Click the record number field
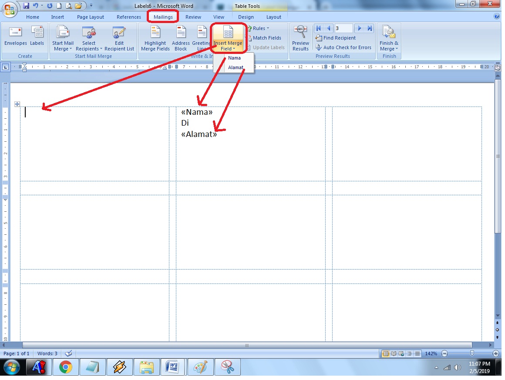 coord(343,28)
